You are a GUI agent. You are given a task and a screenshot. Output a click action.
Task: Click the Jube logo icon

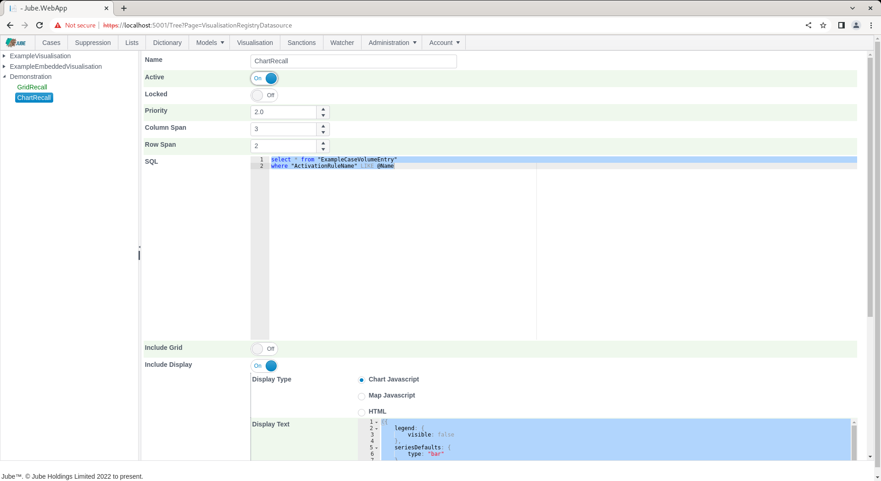16,43
